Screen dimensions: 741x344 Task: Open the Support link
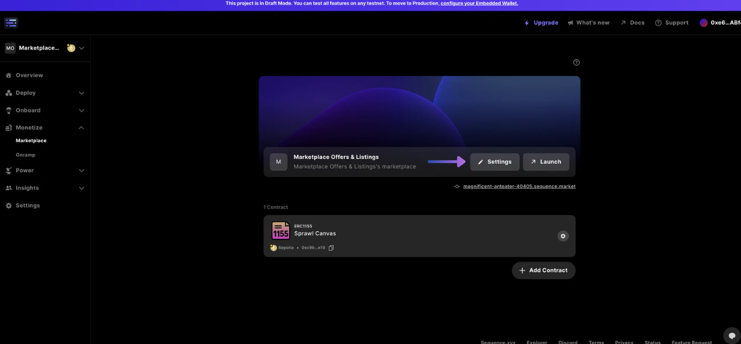click(x=672, y=23)
